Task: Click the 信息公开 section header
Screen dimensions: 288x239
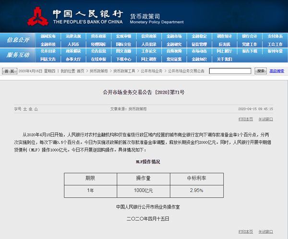Action: [18, 40]
